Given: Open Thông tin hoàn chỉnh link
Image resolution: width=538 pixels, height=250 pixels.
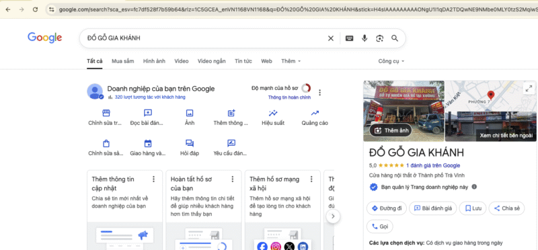Looking at the screenshot, I should 290,97.
